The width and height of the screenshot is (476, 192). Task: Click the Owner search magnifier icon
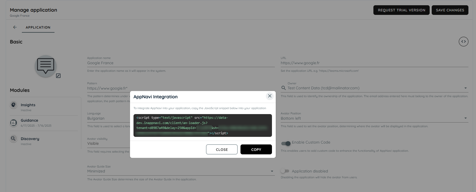283,88
